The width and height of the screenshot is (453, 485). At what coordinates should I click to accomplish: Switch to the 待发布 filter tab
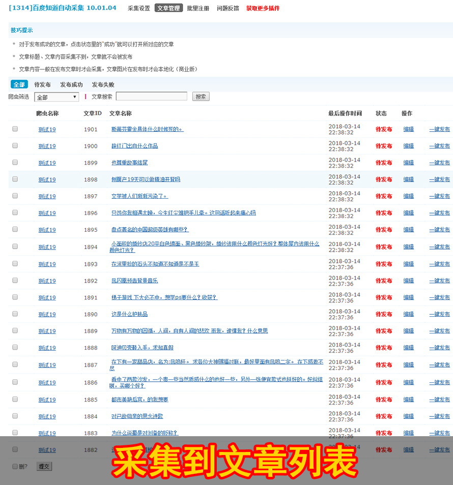pos(42,84)
